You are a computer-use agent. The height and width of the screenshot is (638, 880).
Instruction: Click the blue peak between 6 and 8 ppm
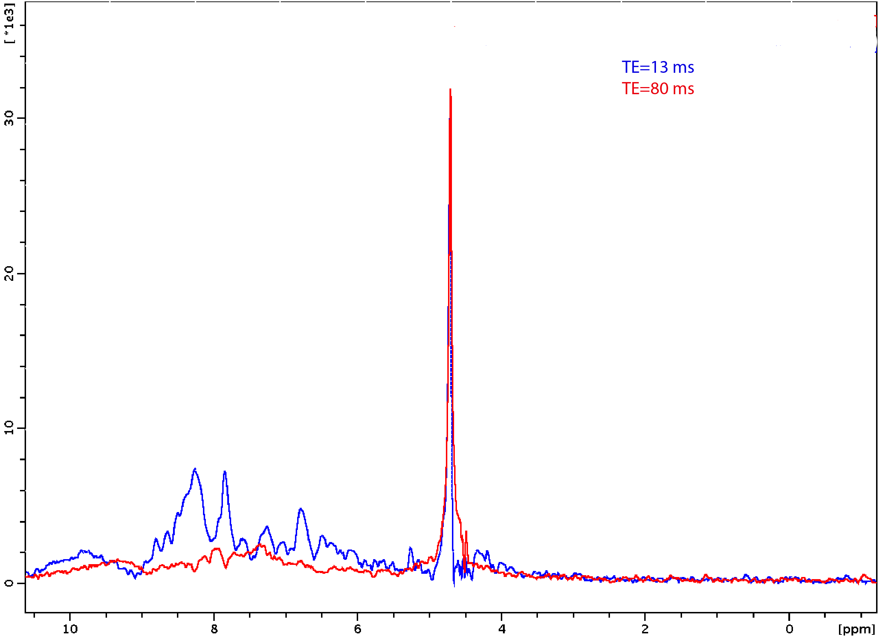301,509
